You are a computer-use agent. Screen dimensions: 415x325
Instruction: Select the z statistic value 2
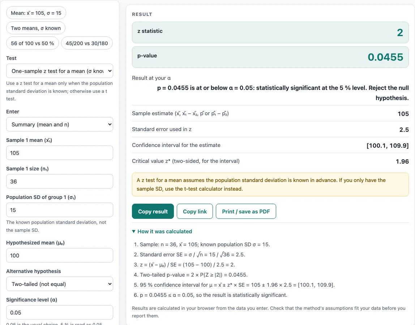tap(400, 32)
